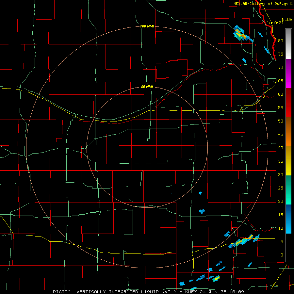
Task: Pick the purple-magenta segment of the color bar
Action: tap(288, 73)
